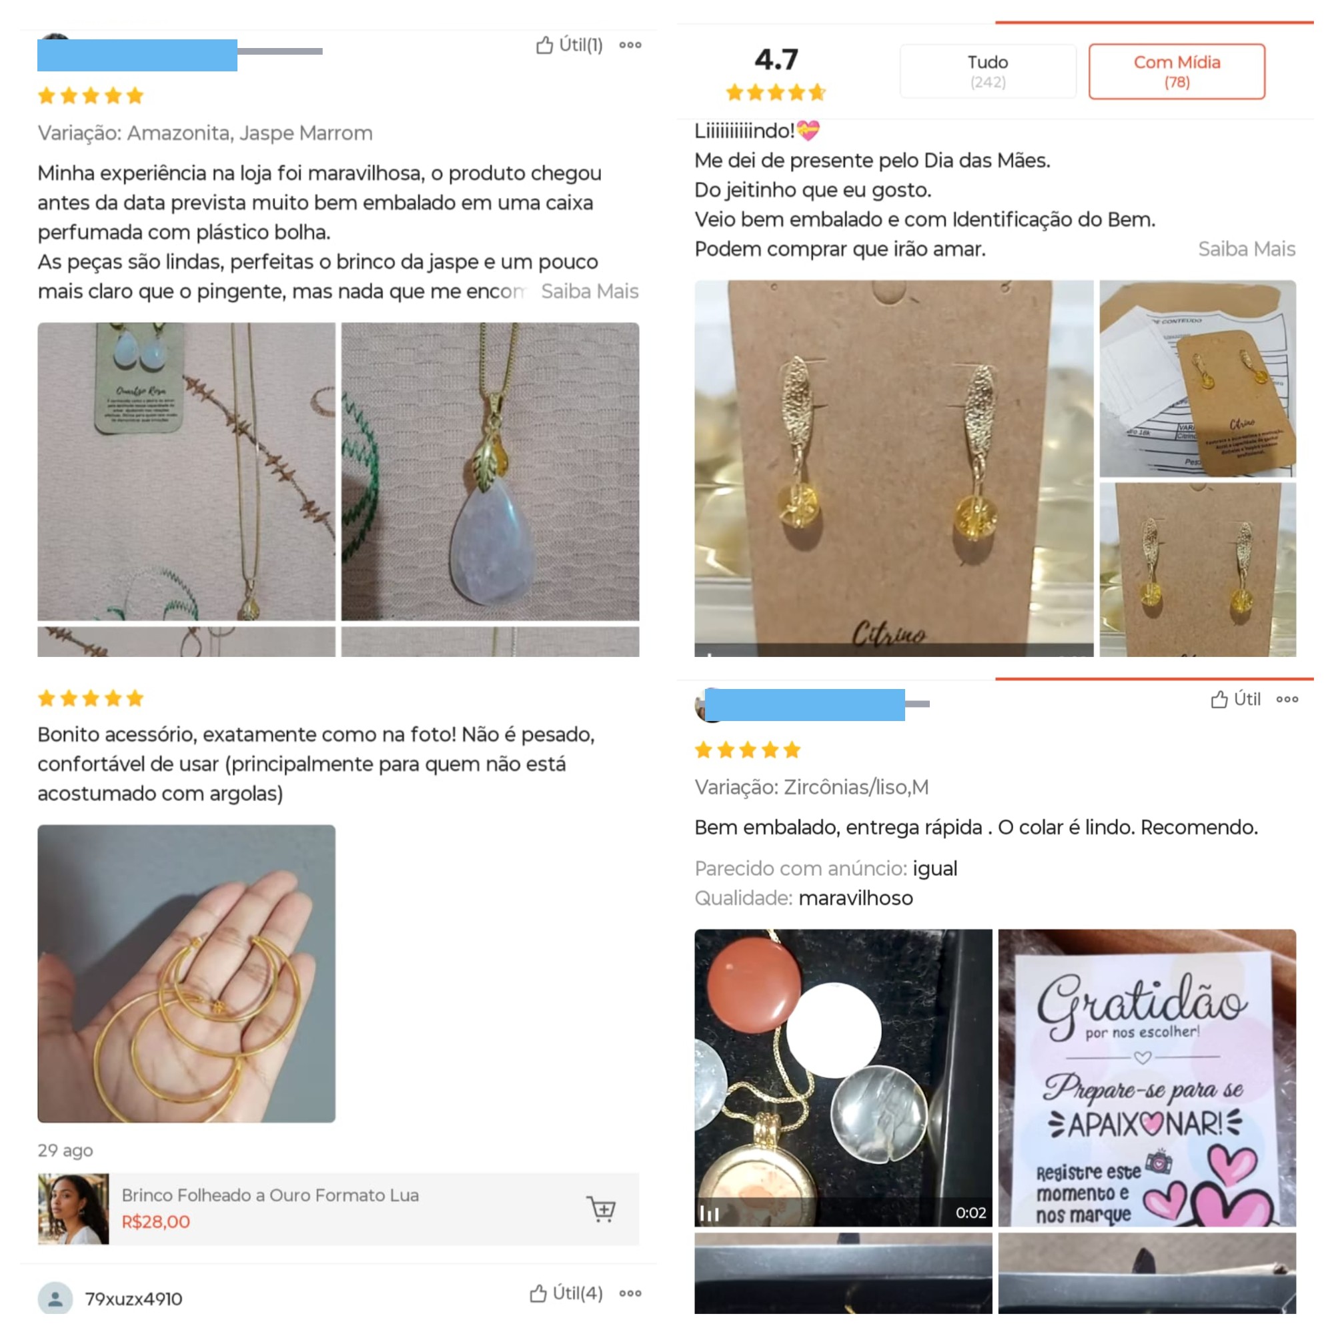Click the 4.7 star rating summary
This screenshot has height=1334, width=1334.
click(x=776, y=73)
